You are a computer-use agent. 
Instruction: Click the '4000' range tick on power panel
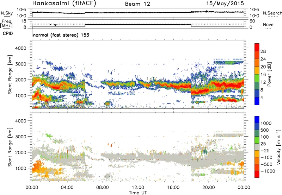[20, 48]
